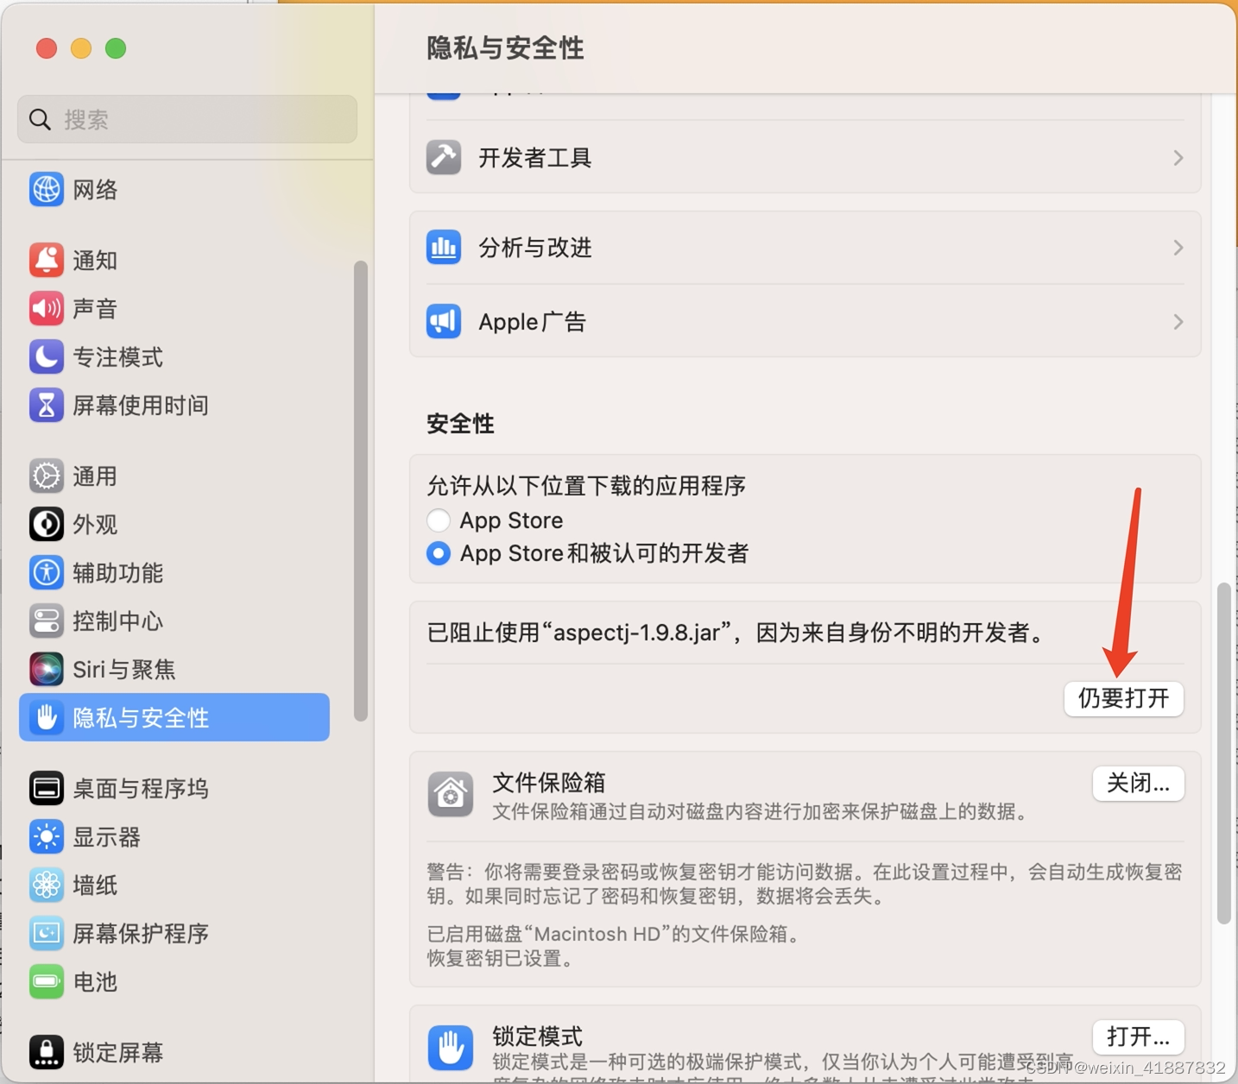Click the Notifications bell icon
The height and width of the screenshot is (1084, 1238).
click(x=47, y=260)
